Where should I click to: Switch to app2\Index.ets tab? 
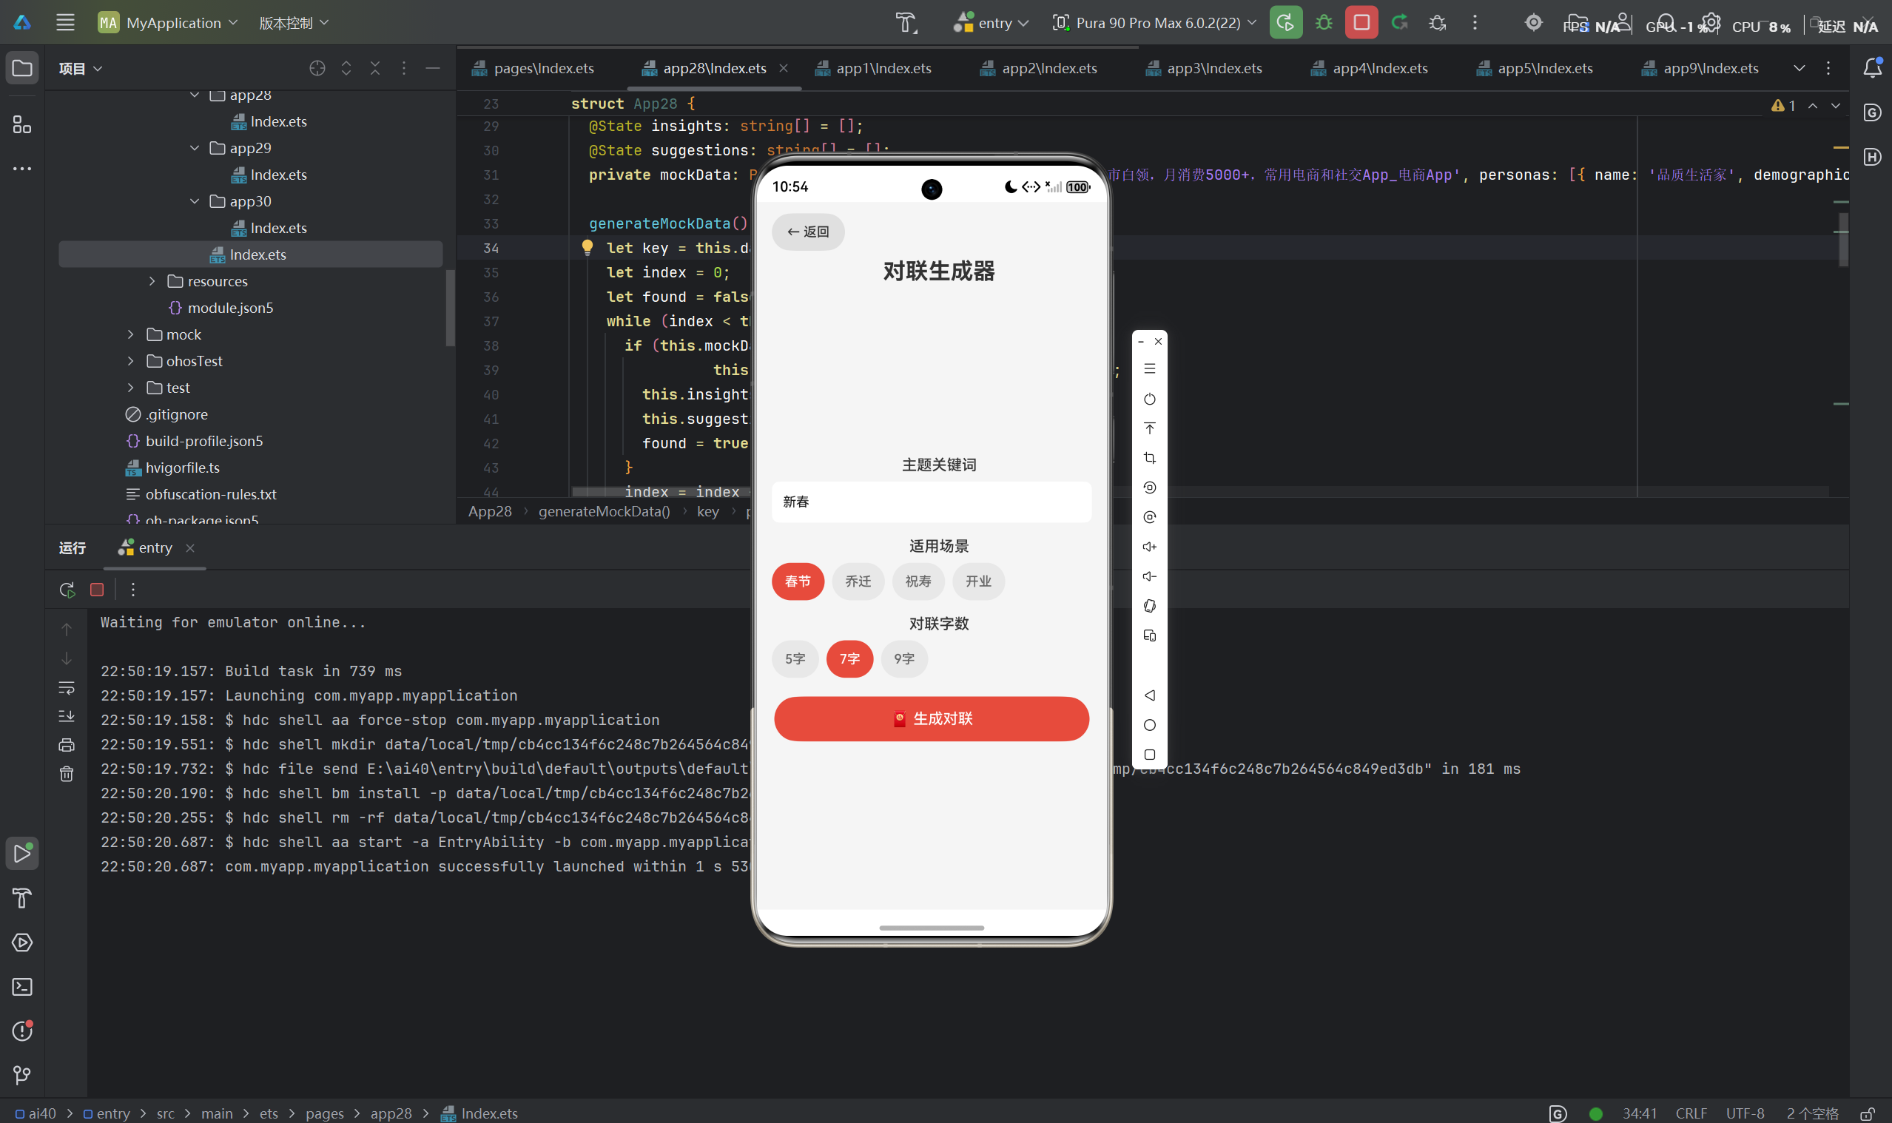point(1039,68)
